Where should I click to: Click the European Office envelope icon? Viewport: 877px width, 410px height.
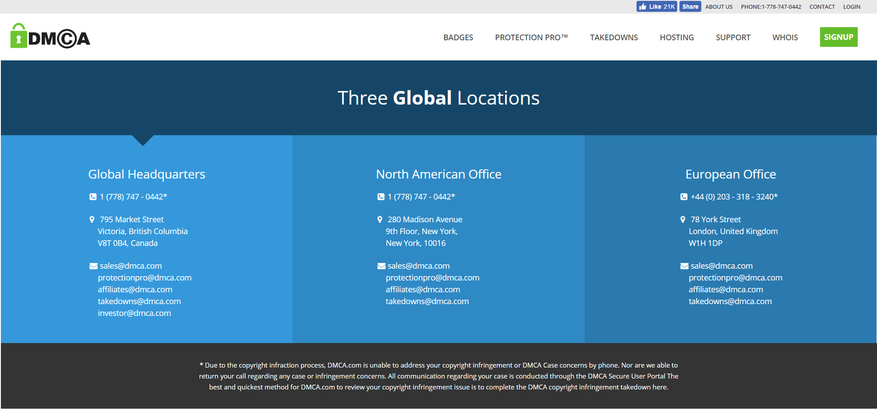(684, 266)
